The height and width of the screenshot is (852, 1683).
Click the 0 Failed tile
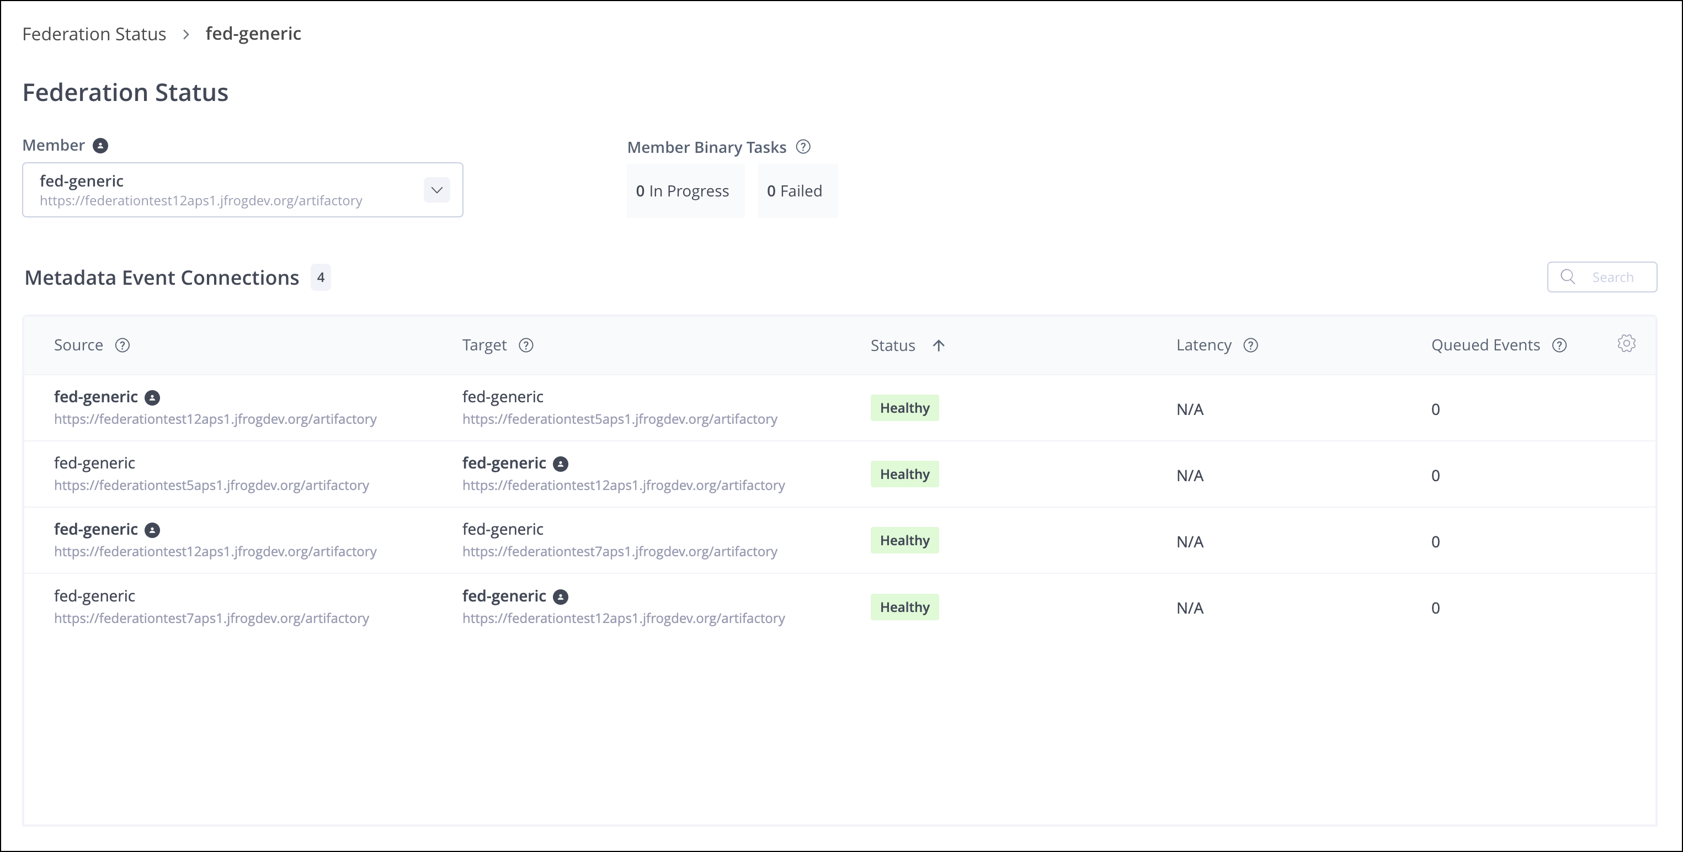(797, 191)
